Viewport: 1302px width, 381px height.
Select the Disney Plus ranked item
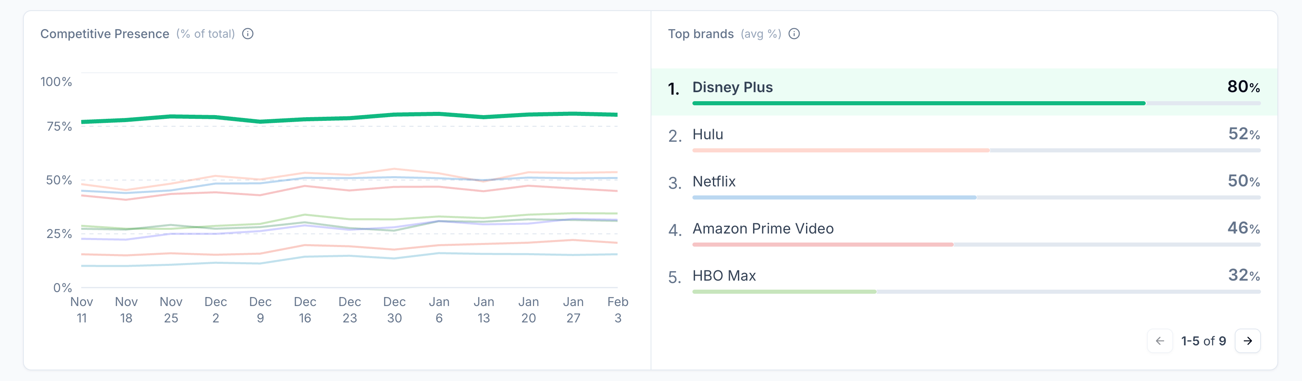pyautogui.click(x=732, y=87)
